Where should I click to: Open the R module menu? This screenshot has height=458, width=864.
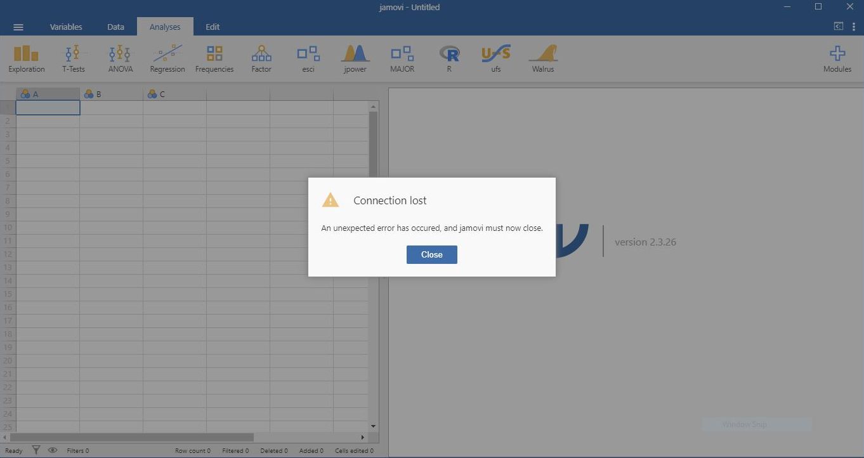pyautogui.click(x=449, y=58)
